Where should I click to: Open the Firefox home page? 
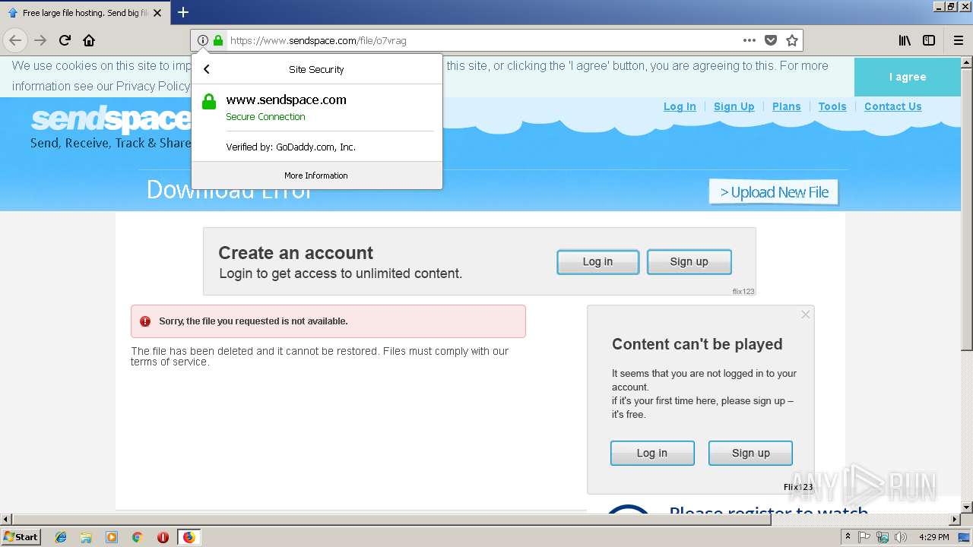tap(89, 40)
